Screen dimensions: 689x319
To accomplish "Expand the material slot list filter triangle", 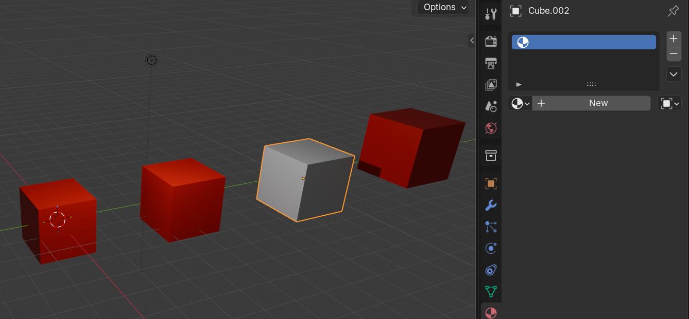I will (x=519, y=84).
